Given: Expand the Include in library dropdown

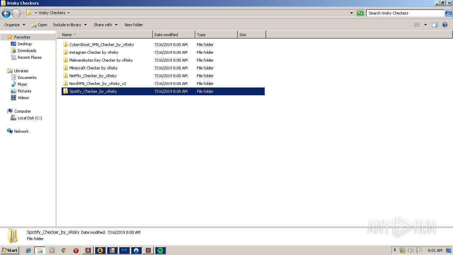Looking at the screenshot, I should pyautogui.click(x=70, y=25).
